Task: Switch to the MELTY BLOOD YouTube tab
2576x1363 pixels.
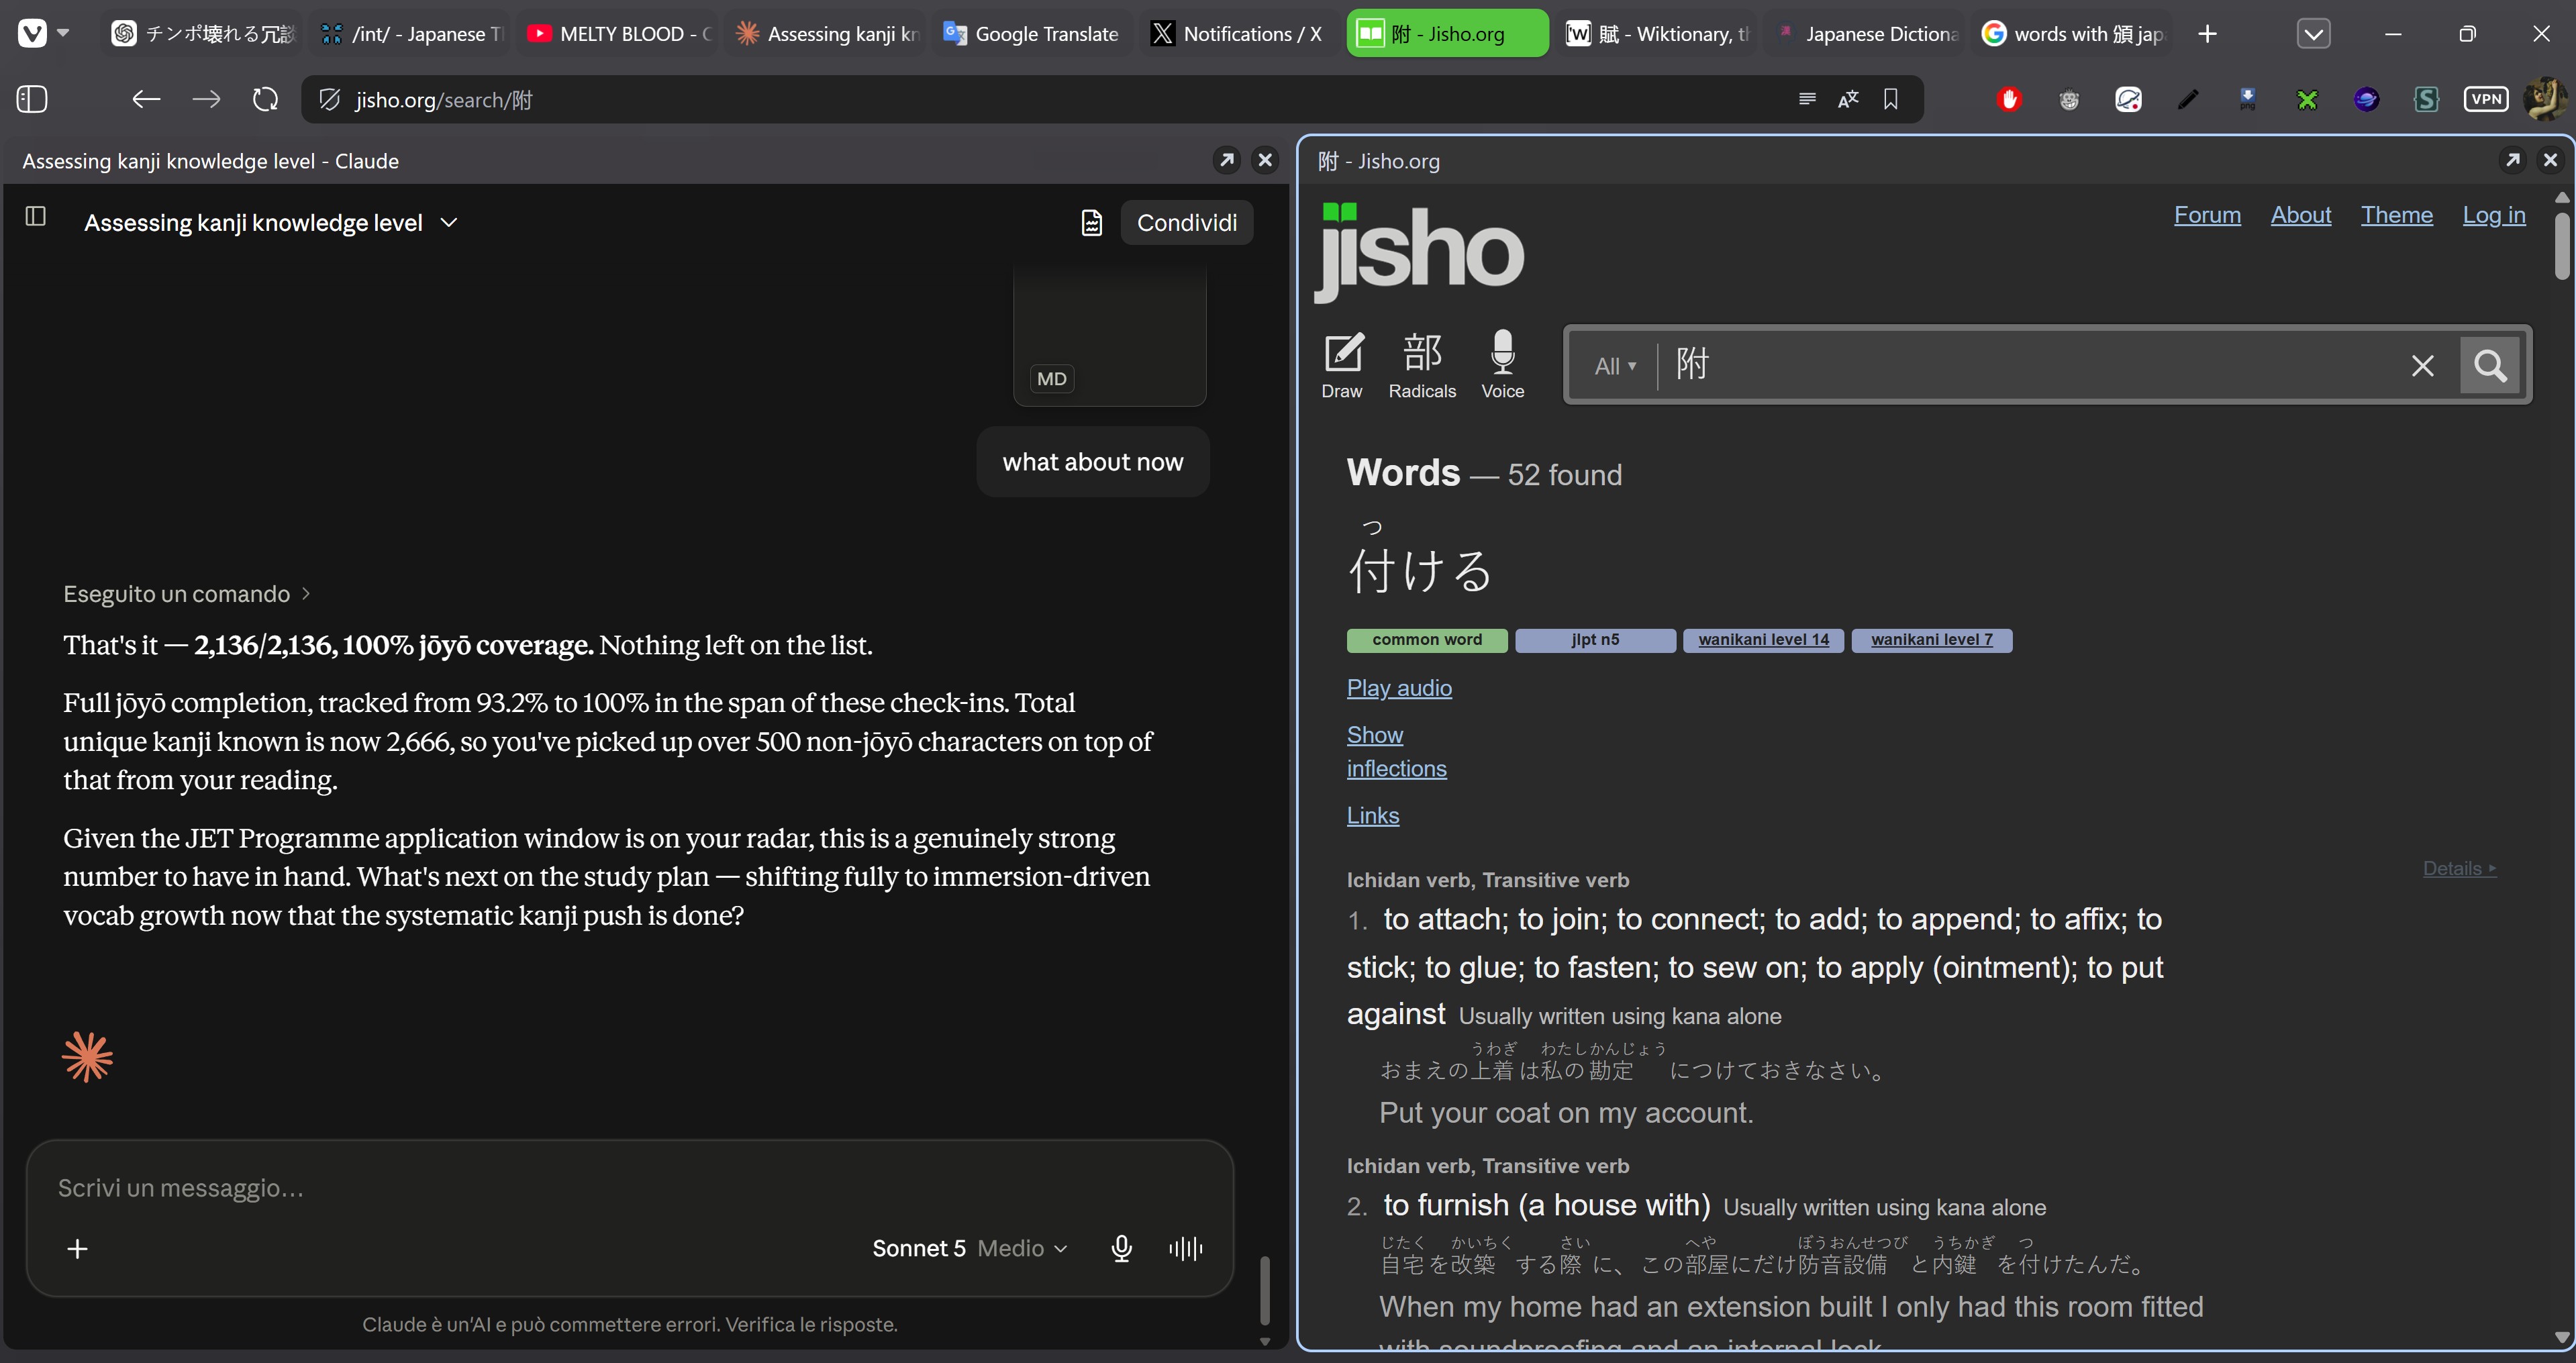Action: (617, 34)
